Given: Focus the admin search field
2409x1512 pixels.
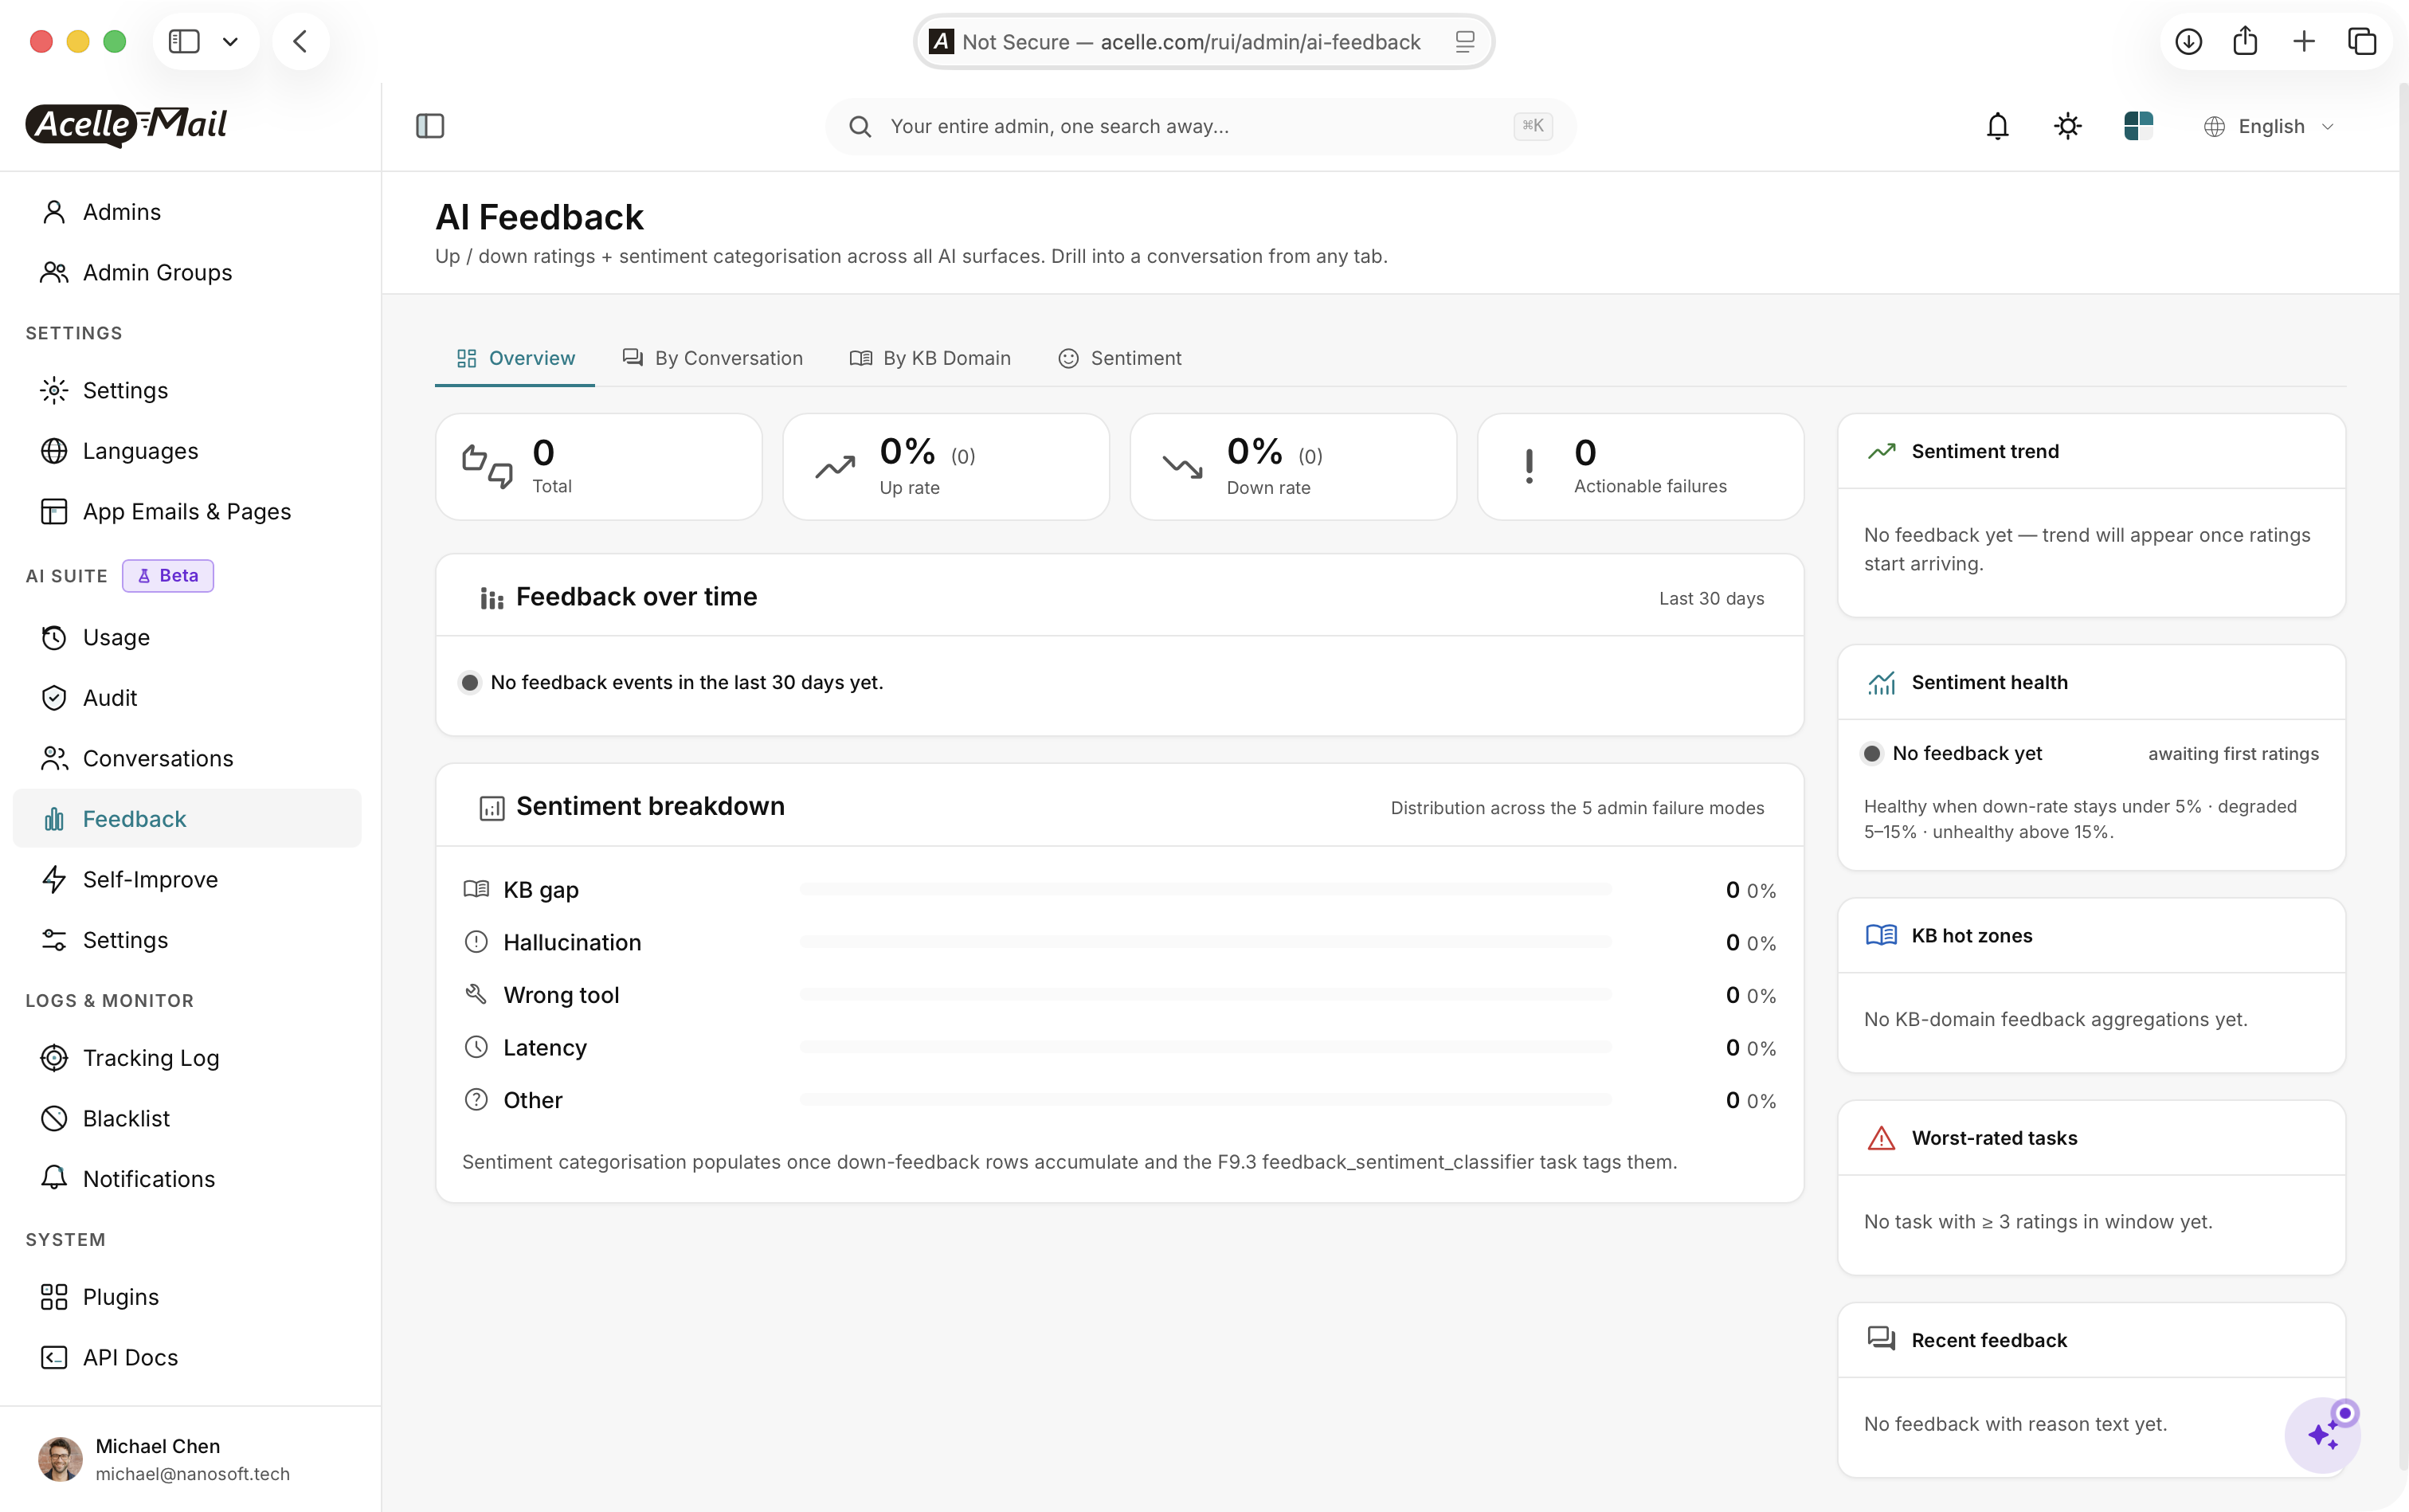Looking at the screenshot, I should [1200, 126].
